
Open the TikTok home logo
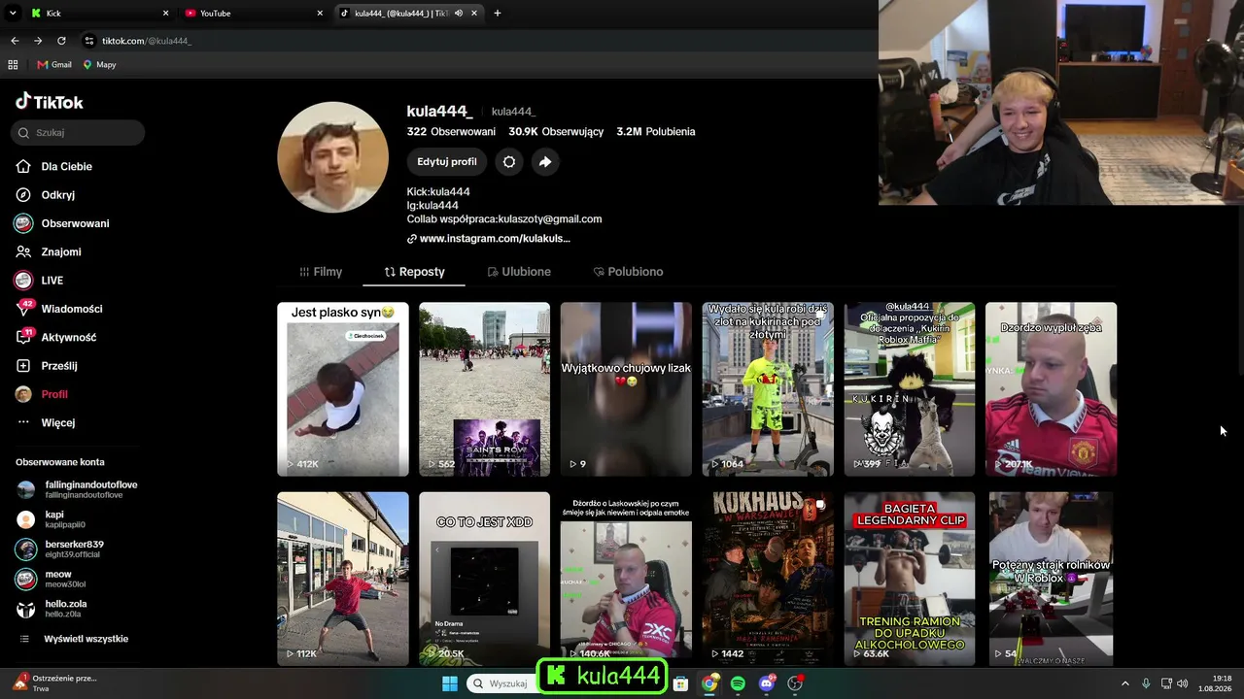pos(50,102)
